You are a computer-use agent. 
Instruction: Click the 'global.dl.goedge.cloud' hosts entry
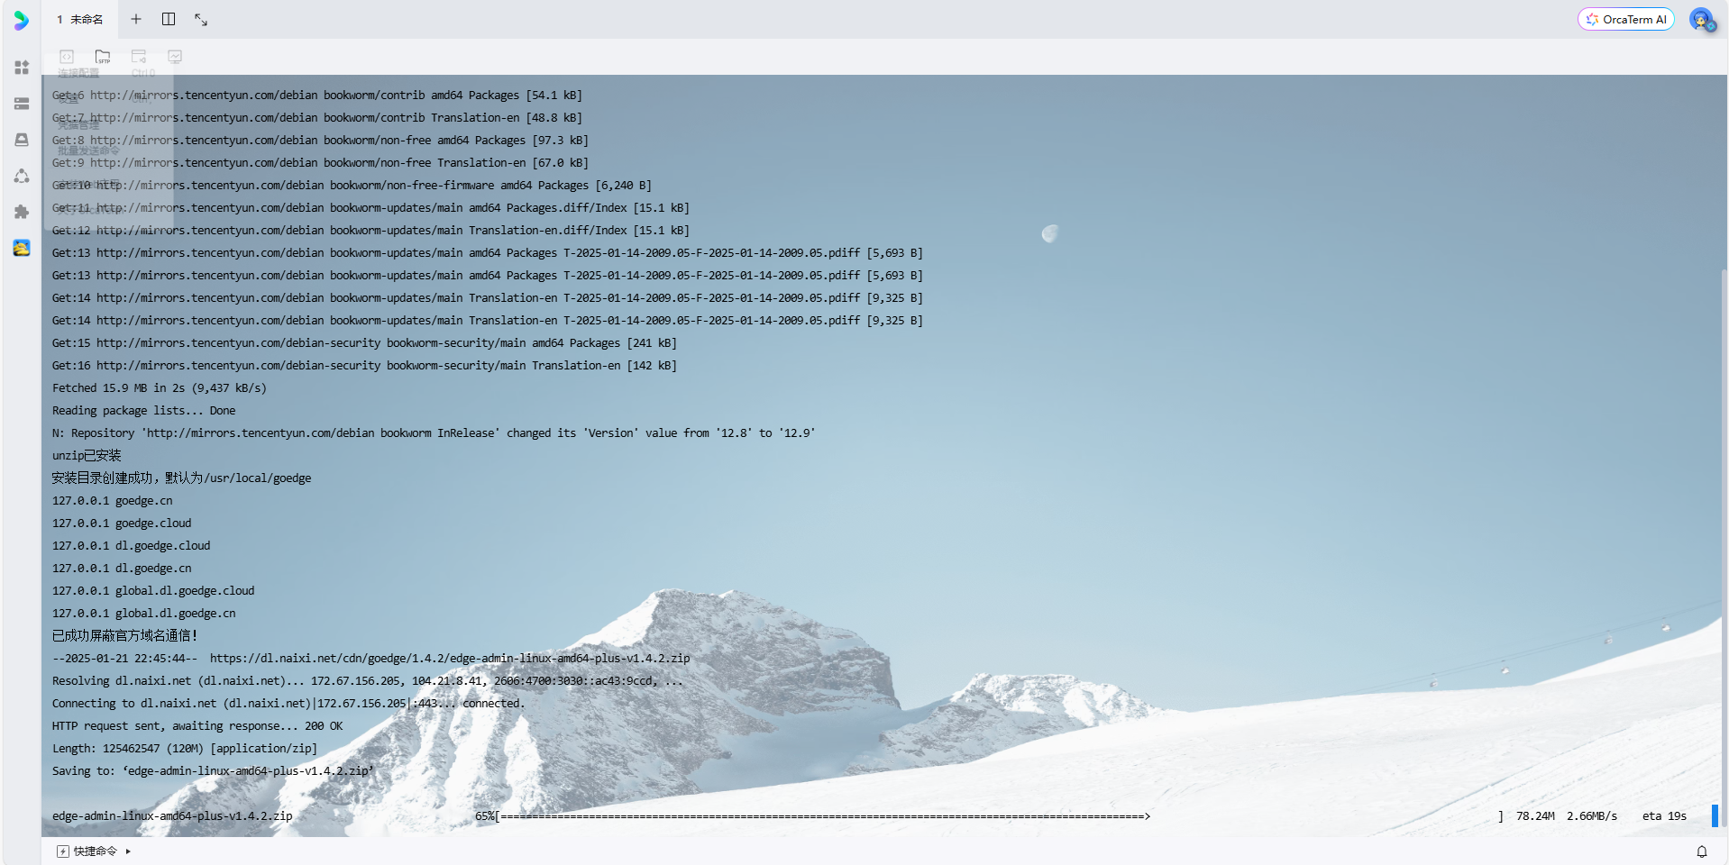153,591
